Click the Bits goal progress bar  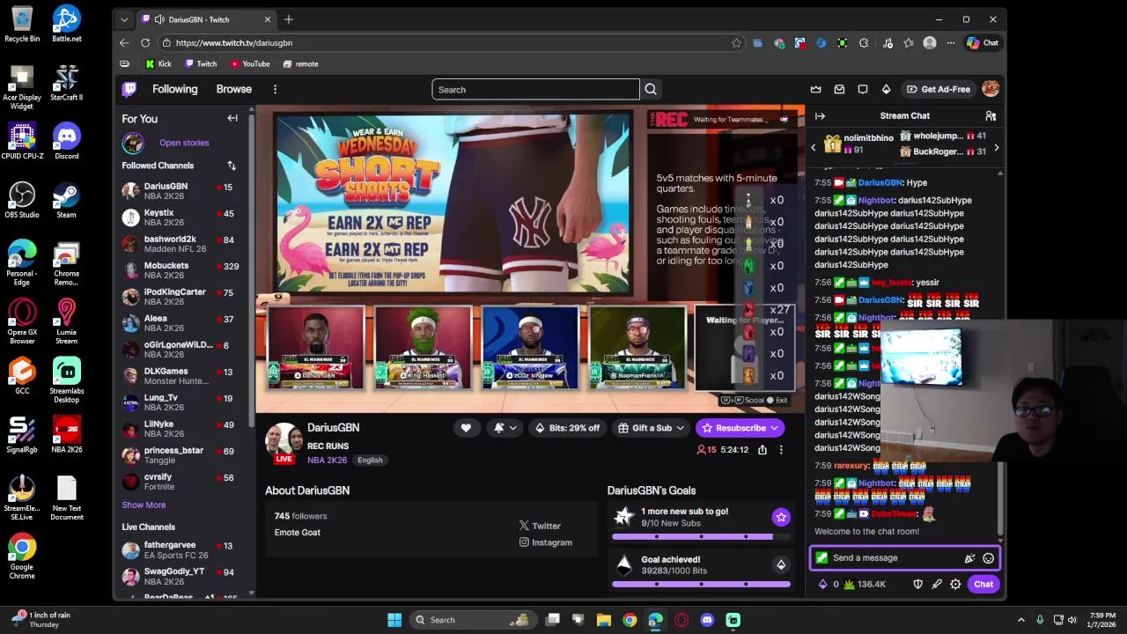click(x=699, y=584)
